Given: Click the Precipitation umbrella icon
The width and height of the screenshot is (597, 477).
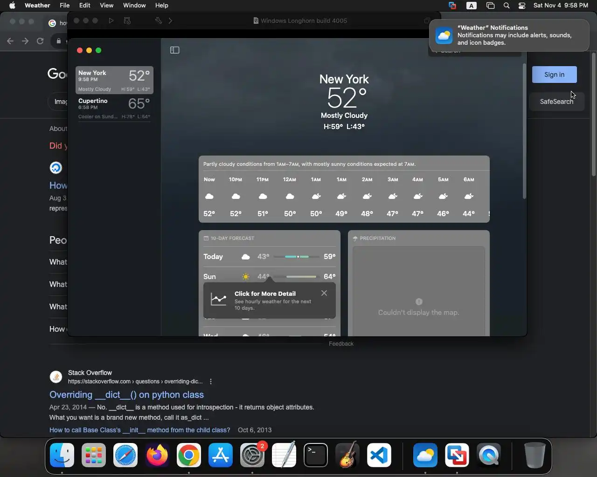Looking at the screenshot, I should pos(355,238).
